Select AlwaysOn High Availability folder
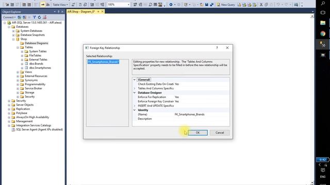Viewport: 330px width, 185px height. point(32,117)
